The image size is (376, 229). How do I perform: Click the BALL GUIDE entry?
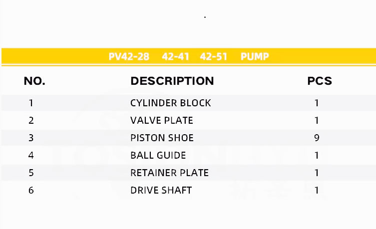158,156
